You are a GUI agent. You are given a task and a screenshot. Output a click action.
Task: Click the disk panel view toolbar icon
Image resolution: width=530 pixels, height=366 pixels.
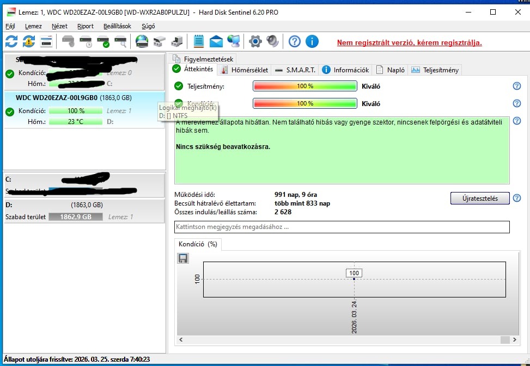pos(46,41)
